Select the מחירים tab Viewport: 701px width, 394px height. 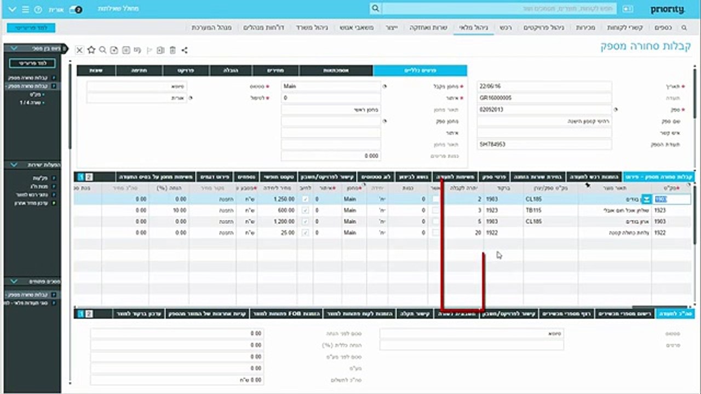[x=275, y=71]
